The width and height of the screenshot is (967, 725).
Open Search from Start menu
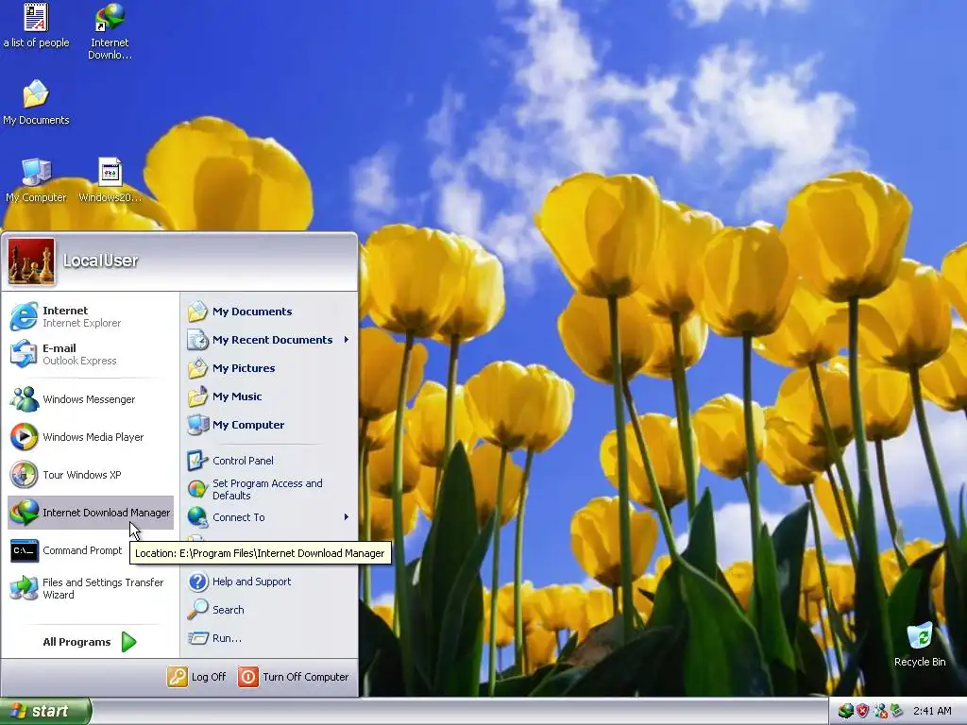pyautogui.click(x=269, y=610)
